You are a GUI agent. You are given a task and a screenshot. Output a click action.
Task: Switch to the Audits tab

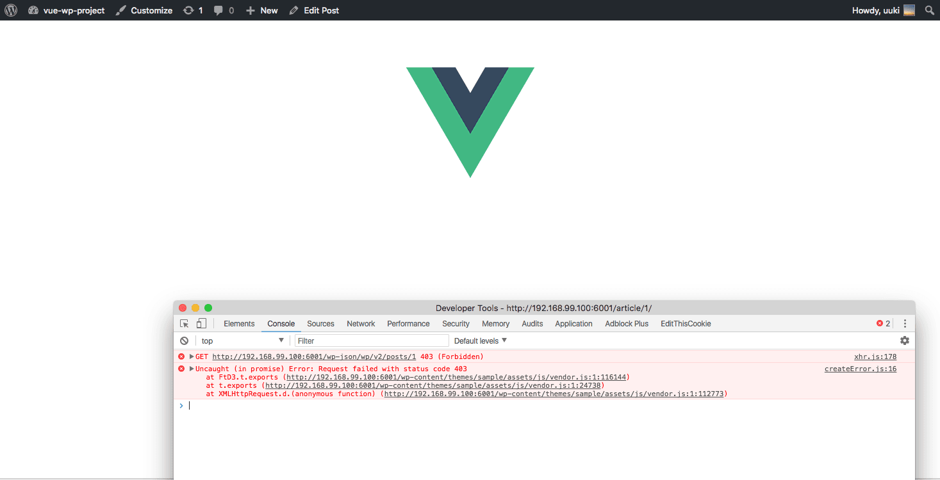click(x=532, y=324)
